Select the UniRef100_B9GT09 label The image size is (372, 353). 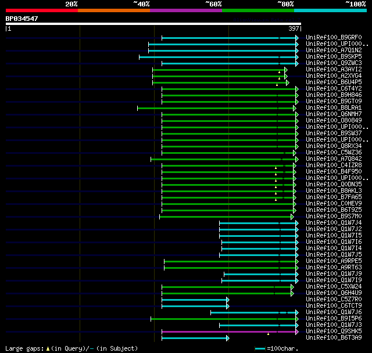(x=334, y=102)
